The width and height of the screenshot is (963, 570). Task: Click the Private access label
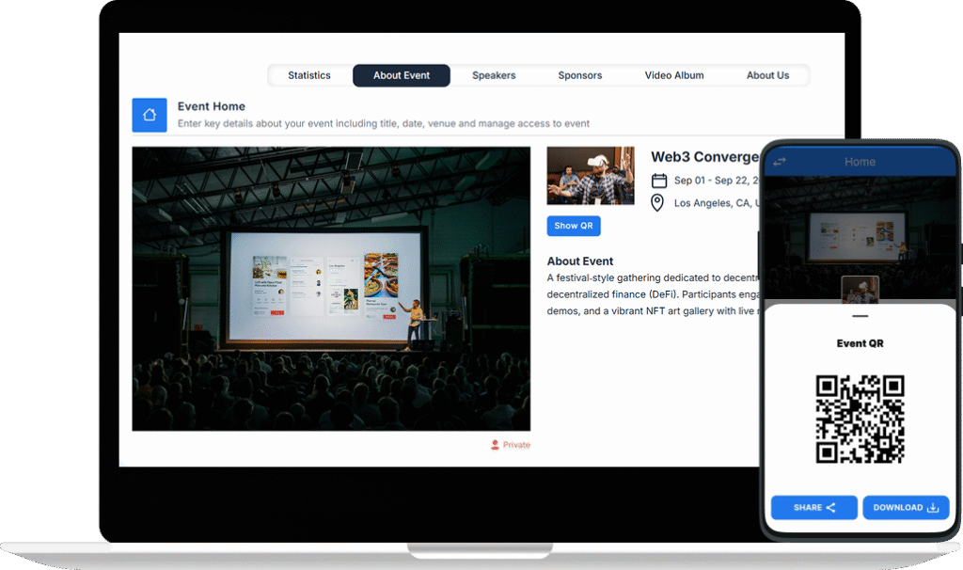pyautogui.click(x=516, y=445)
